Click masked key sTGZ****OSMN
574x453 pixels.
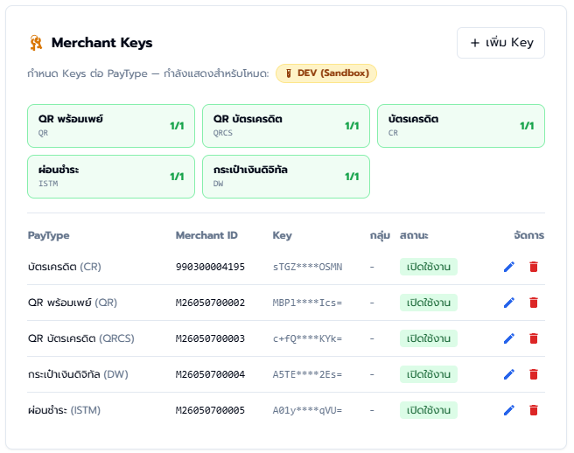pos(307,267)
